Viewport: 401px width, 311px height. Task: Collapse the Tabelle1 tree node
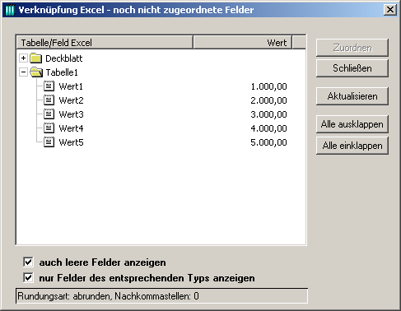23,72
